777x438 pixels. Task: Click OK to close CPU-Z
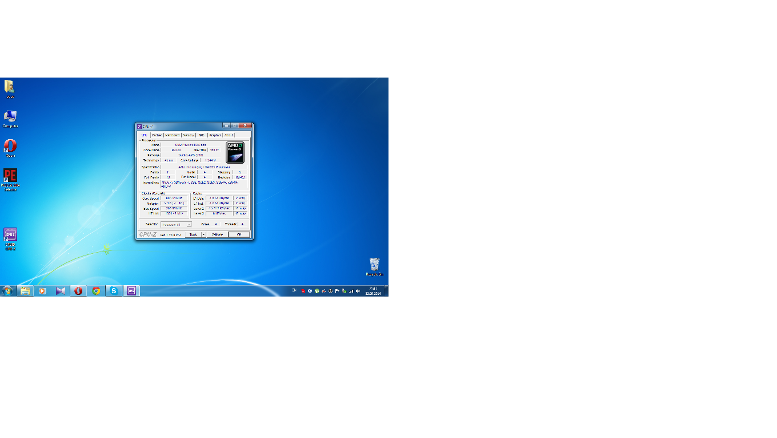pyautogui.click(x=239, y=234)
